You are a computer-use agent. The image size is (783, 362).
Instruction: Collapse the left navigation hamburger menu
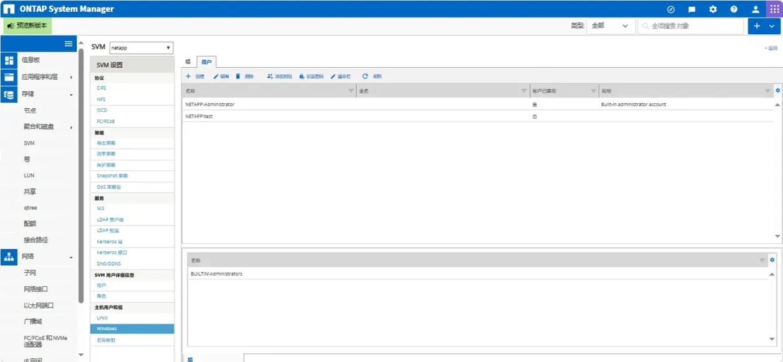(x=69, y=44)
